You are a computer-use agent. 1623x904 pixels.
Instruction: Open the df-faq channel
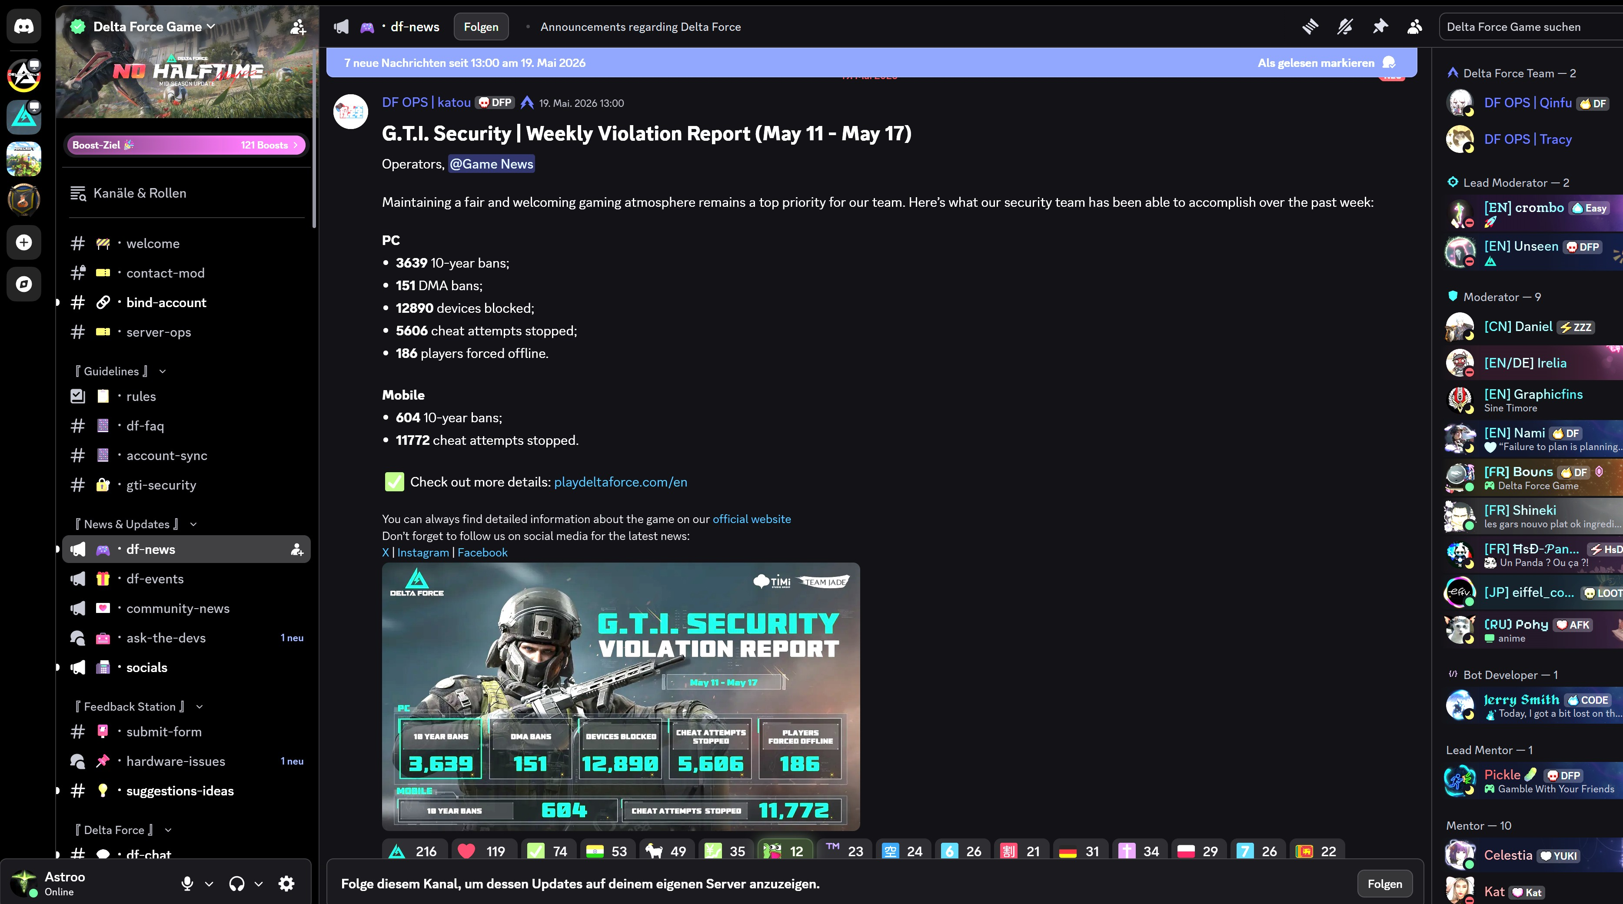coord(187,426)
